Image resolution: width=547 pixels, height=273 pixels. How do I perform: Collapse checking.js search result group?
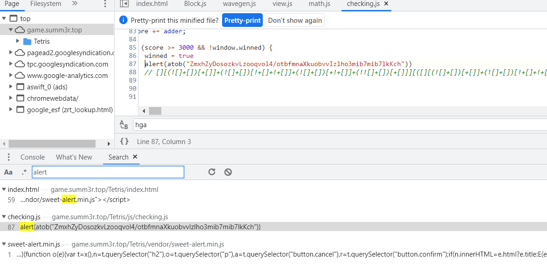[4, 217]
